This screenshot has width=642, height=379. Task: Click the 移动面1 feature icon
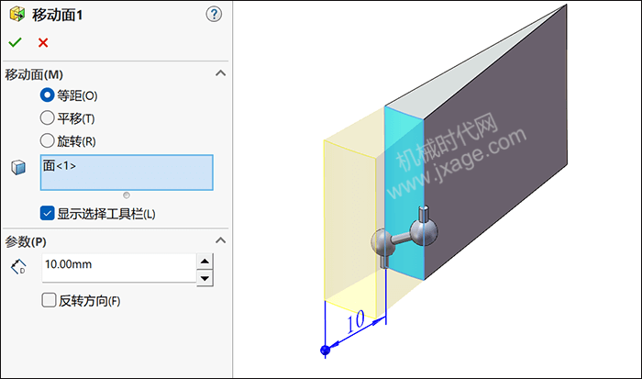point(17,15)
